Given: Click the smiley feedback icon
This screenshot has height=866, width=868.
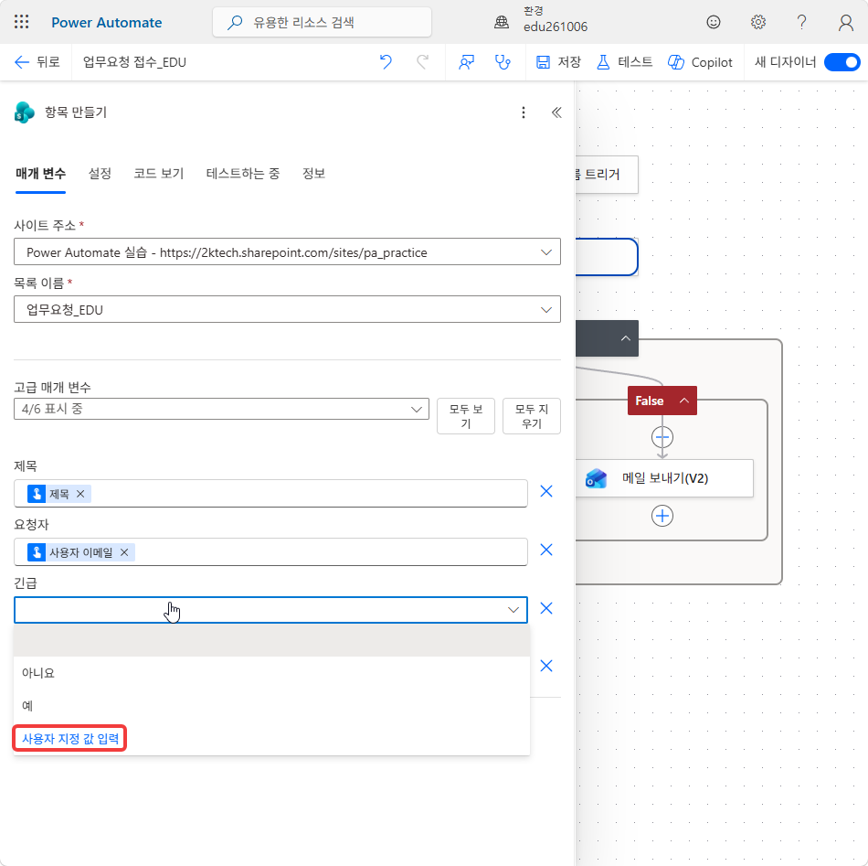Looking at the screenshot, I should point(714,22).
